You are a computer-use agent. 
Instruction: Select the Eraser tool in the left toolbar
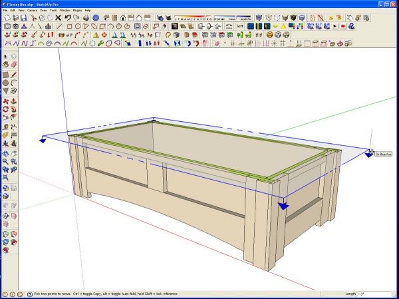pos(14,64)
